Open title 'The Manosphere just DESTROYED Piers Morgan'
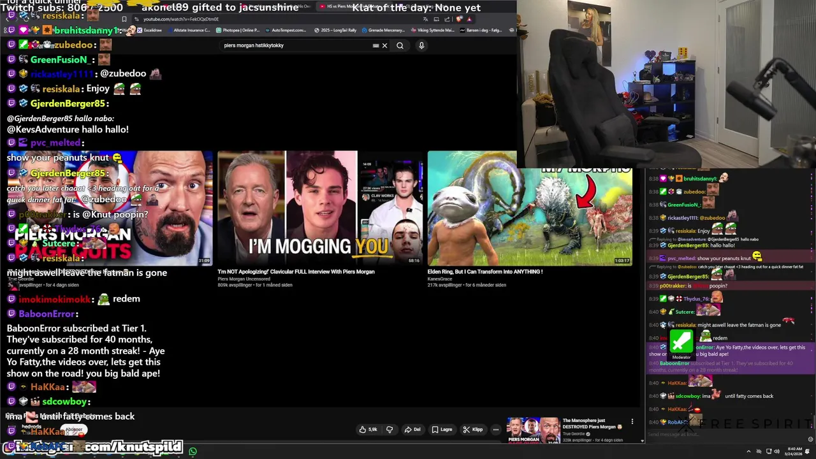The image size is (816, 459). coord(592,424)
